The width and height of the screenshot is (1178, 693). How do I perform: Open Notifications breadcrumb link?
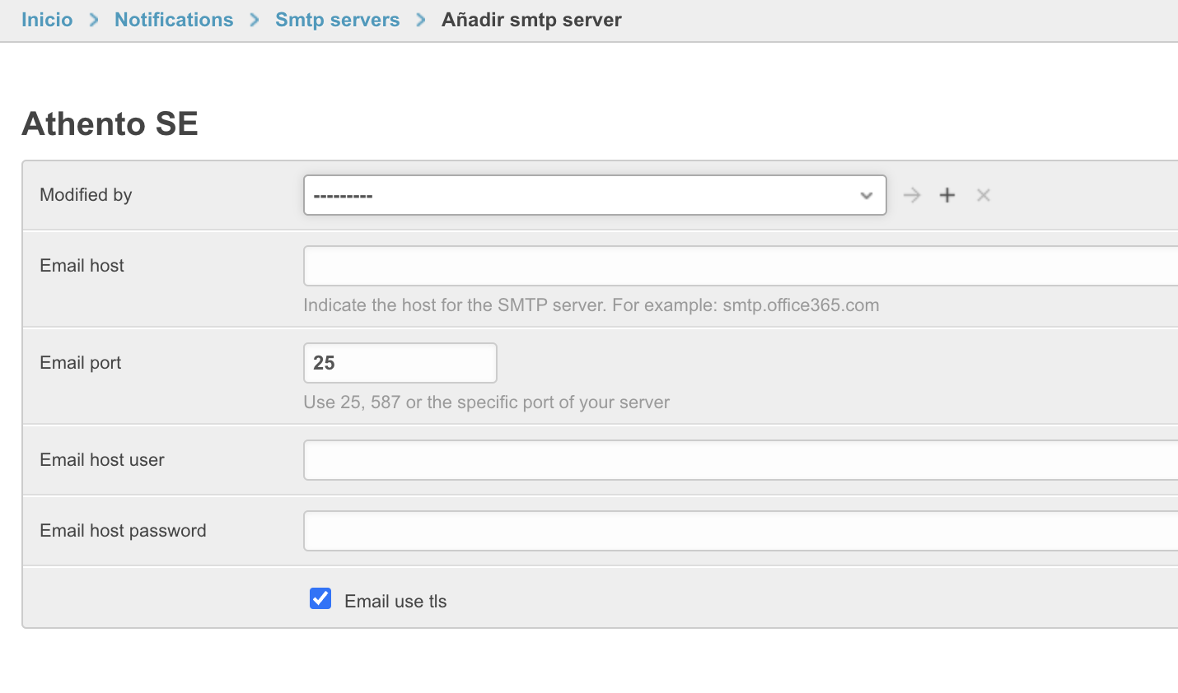tap(174, 20)
